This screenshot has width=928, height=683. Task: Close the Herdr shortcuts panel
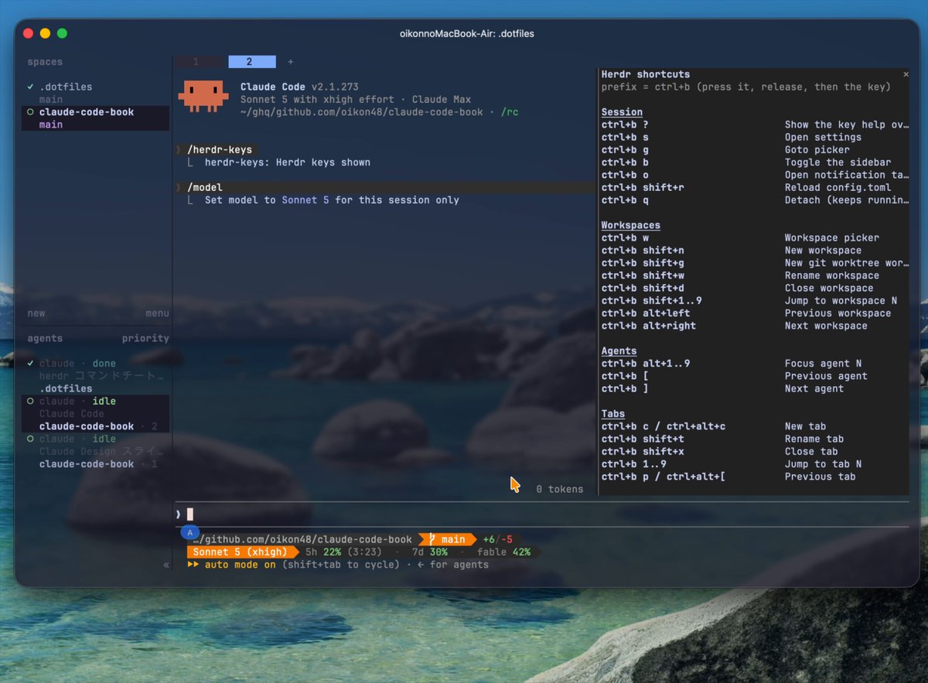(906, 74)
